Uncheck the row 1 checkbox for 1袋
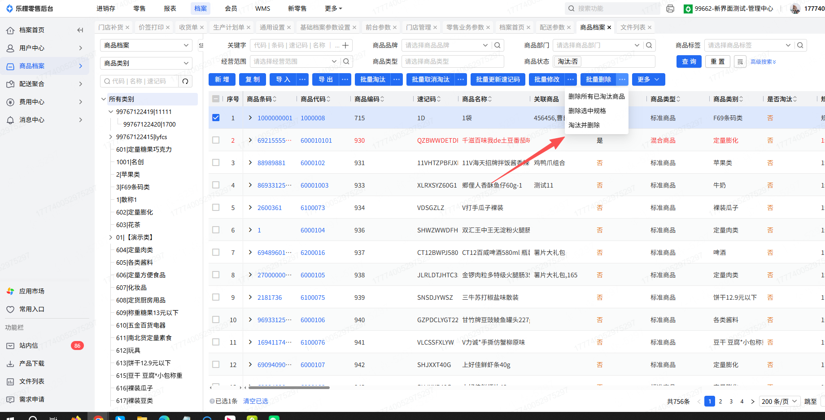The height and width of the screenshot is (420, 825). point(216,118)
